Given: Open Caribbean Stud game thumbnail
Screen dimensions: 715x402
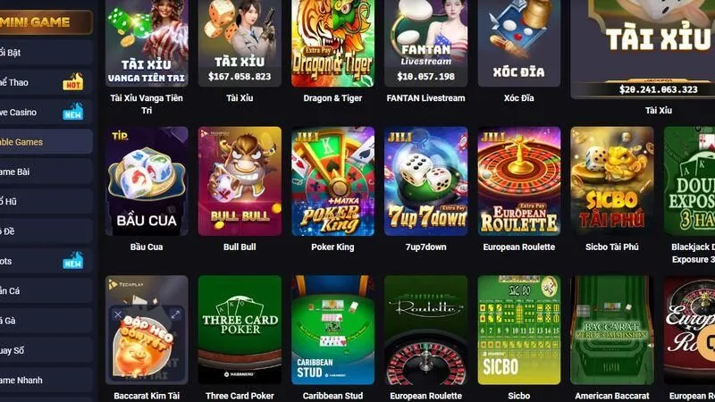Looking at the screenshot, I should point(332,330).
